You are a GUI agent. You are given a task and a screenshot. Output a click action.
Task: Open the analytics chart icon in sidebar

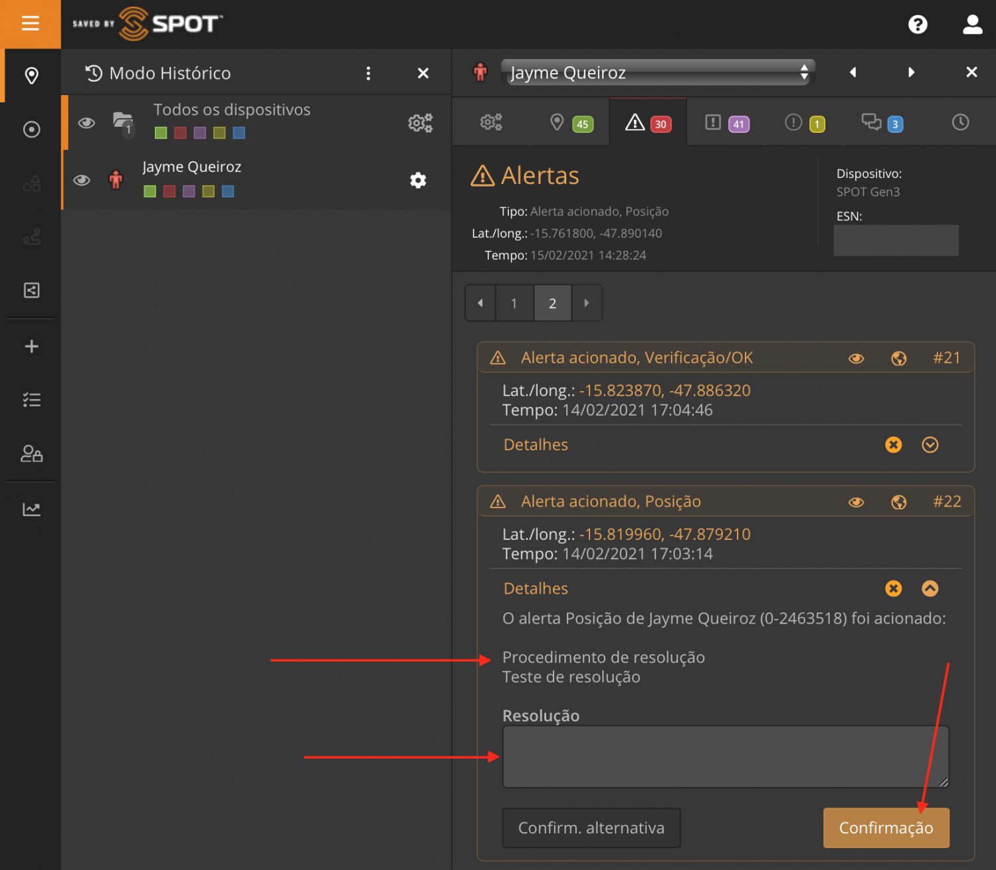pyautogui.click(x=31, y=509)
